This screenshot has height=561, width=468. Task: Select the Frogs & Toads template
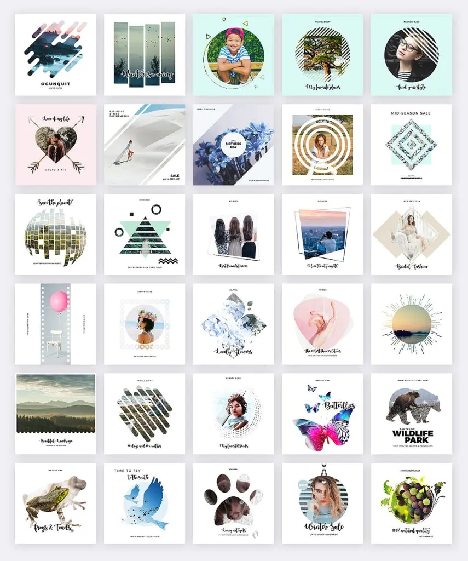click(55, 504)
